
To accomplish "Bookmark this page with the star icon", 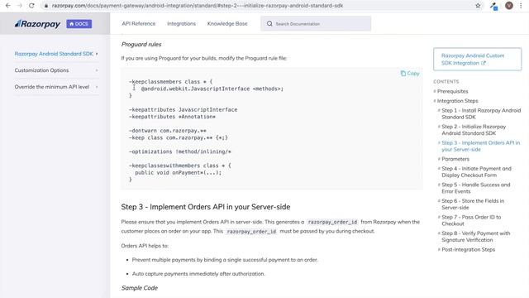I will coord(478,6).
